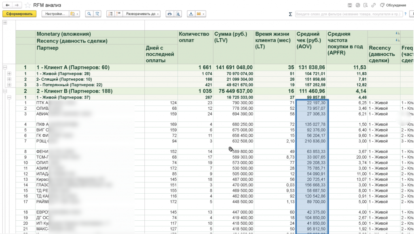Collapse all groups using the down-arrow list icon
This screenshot has width=414, height=234.
(x=110, y=14)
